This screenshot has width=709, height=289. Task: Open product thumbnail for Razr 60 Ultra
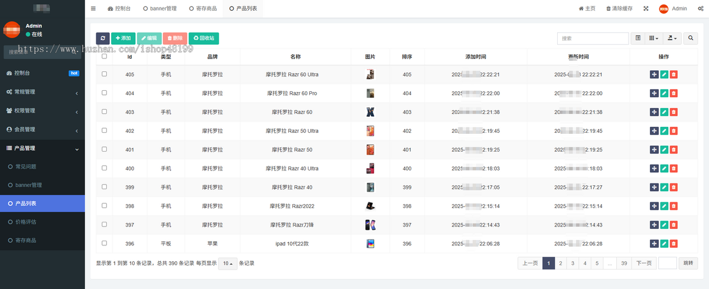pyautogui.click(x=370, y=74)
